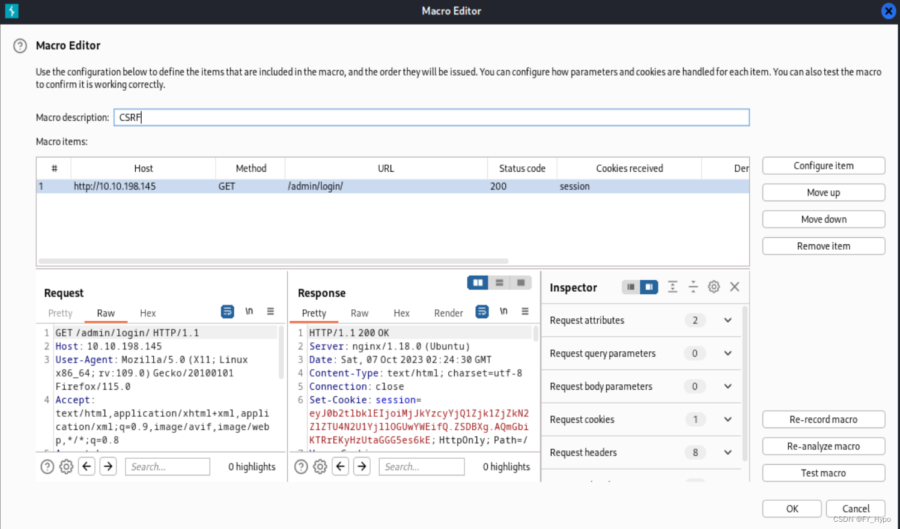Open Response Render tab
900x529 pixels.
point(448,313)
